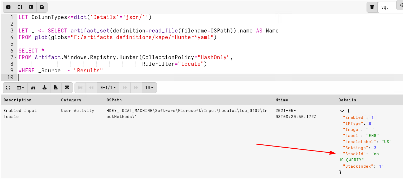Click the next page arrow button
The width and height of the screenshot is (403, 179).
[125, 87]
